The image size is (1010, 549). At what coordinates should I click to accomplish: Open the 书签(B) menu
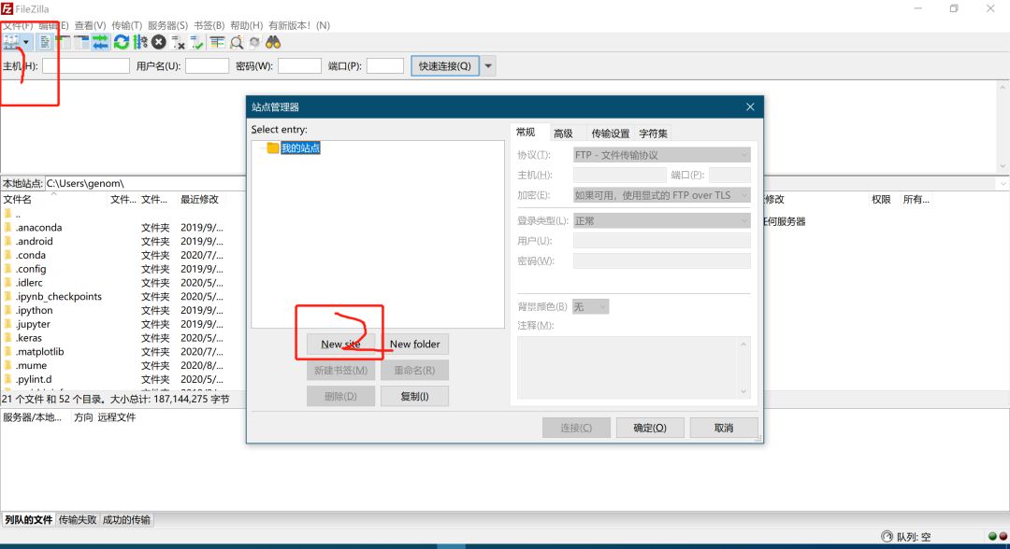coord(209,25)
